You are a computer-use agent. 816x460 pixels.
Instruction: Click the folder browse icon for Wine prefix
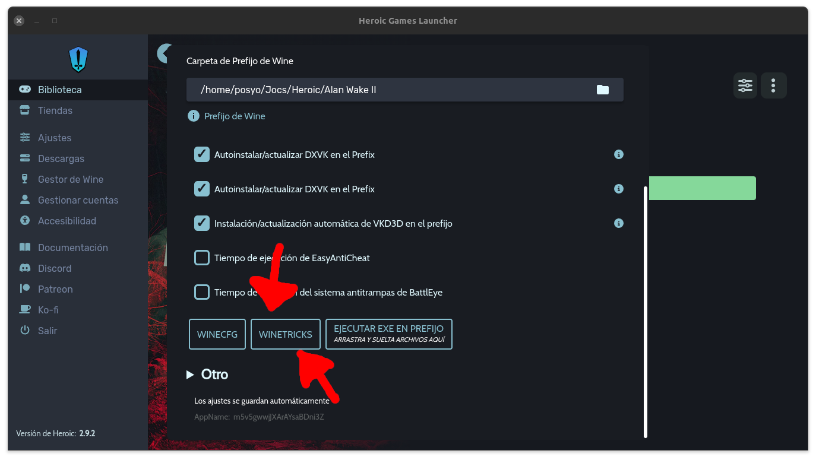pyautogui.click(x=603, y=90)
